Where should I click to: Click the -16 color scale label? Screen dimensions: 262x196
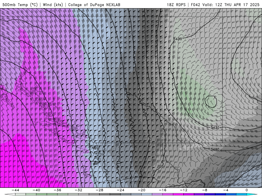pyautogui.click(x=163, y=190)
